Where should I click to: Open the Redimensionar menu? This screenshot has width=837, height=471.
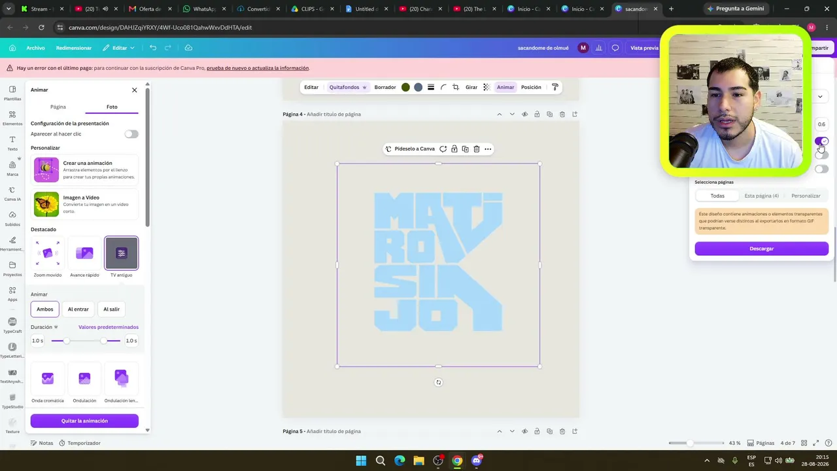[x=74, y=48]
